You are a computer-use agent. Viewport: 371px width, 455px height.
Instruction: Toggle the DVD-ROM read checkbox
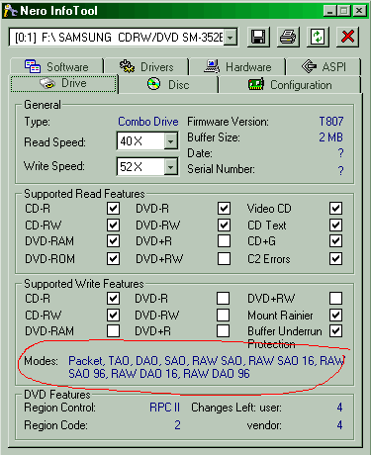click(x=113, y=258)
